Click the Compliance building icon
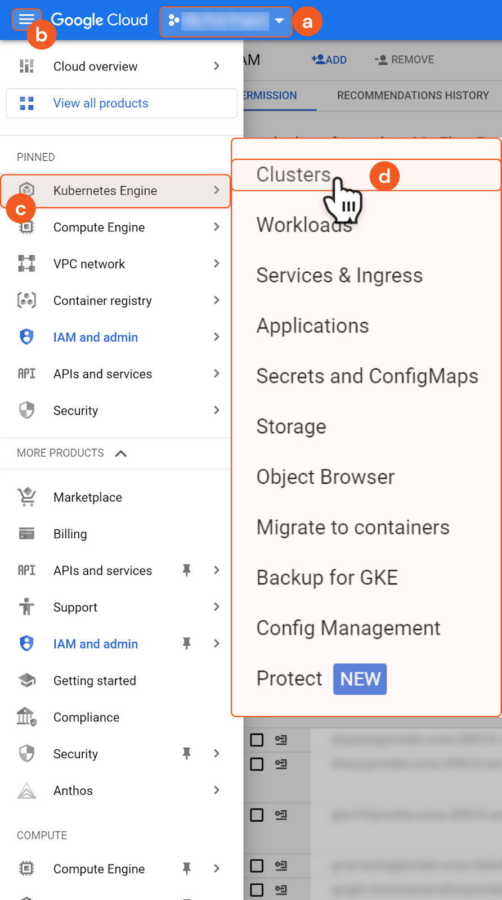The image size is (502, 900). coord(26,717)
